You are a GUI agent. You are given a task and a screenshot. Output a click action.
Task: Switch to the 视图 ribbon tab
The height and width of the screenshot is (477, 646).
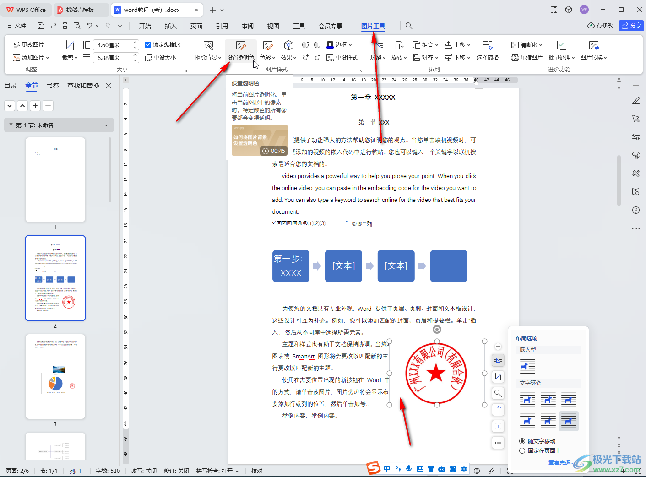tap(273, 26)
